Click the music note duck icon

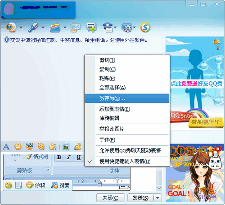tap(78, 147)
